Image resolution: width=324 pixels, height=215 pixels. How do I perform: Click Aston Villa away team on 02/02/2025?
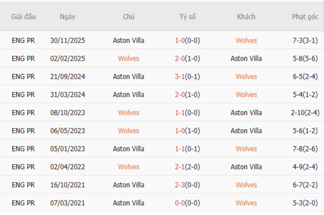(246, 58)
